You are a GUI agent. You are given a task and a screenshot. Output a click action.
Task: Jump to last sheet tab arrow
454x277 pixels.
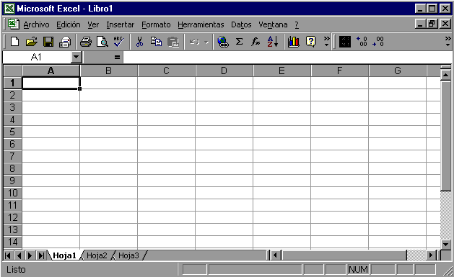(42, 255)
